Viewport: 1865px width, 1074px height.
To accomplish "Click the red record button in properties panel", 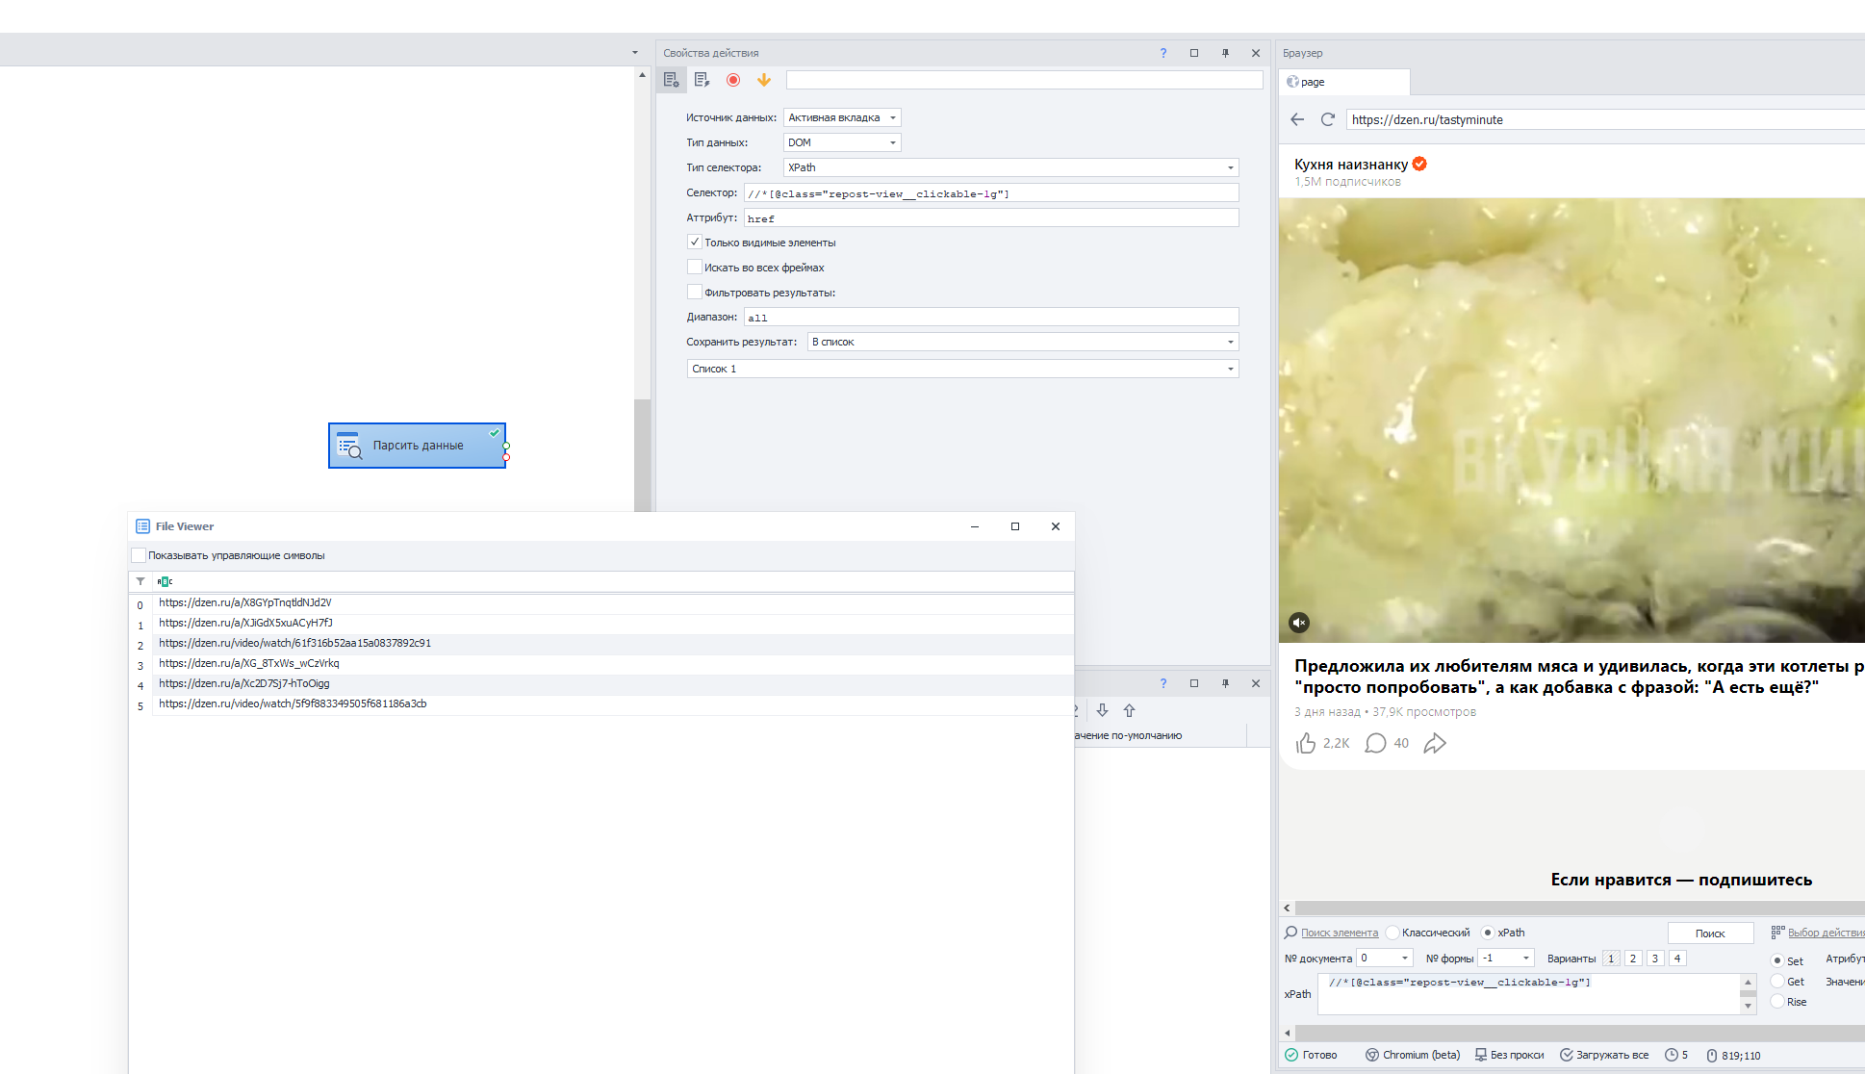I will [x=733, y=80].
